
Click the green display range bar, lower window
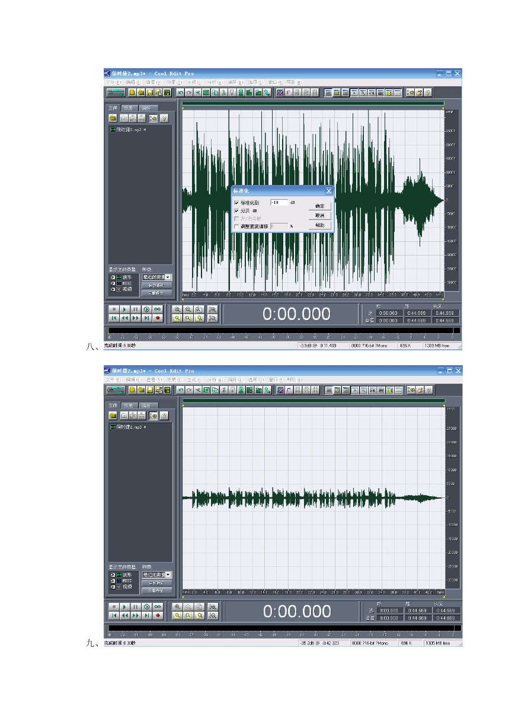coord(314,401)
